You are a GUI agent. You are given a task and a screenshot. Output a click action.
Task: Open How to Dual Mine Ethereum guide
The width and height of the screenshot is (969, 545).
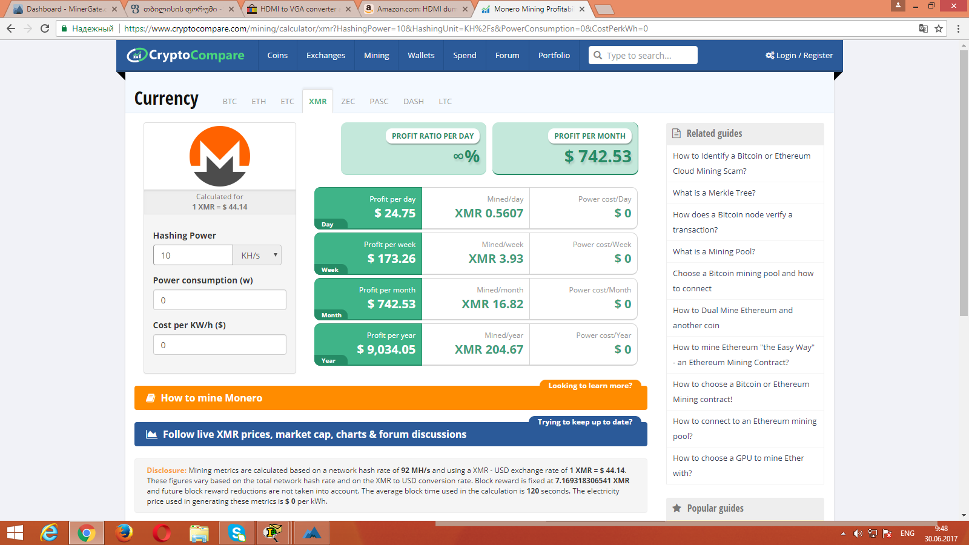733,318
